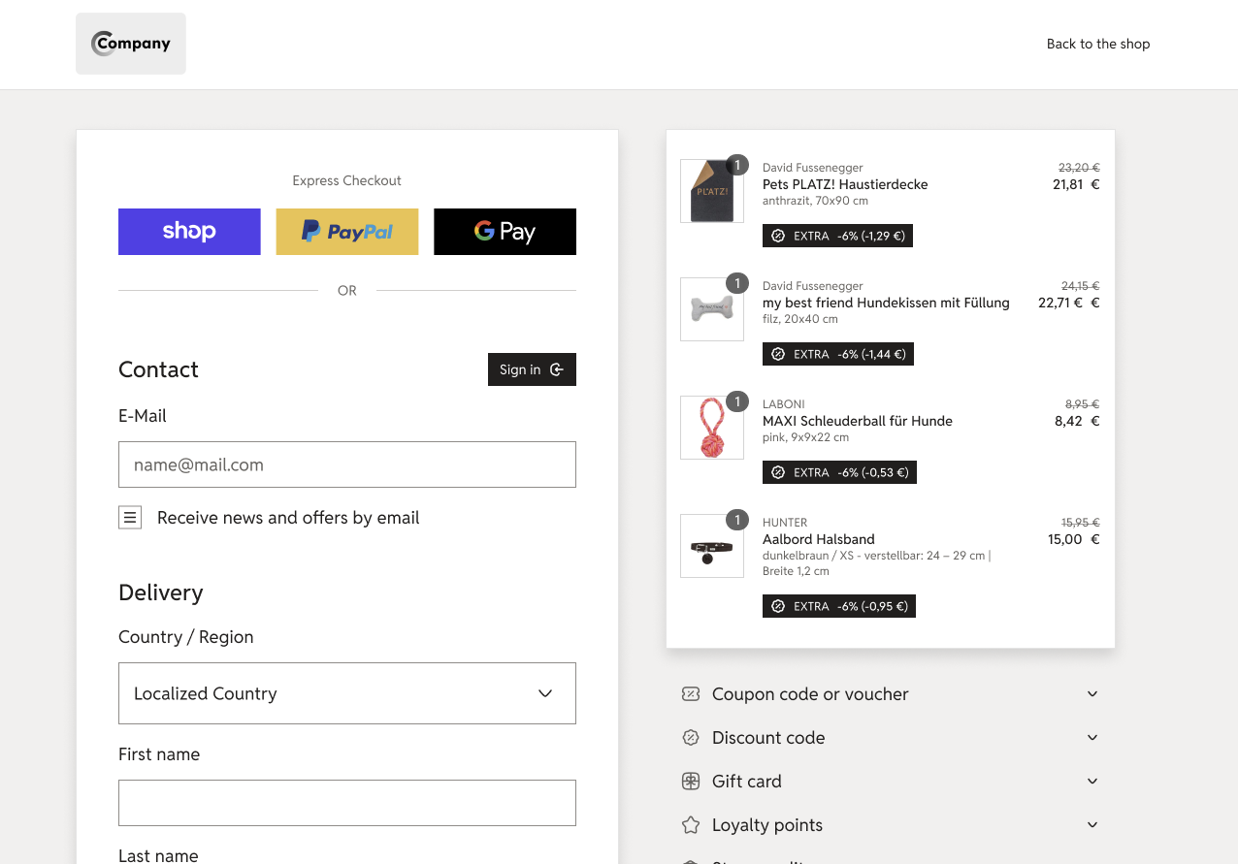Click the coupon code ticket icon
Image resolution: width=1238 pixels, height=864 pixels.
(x=691, y=694)
